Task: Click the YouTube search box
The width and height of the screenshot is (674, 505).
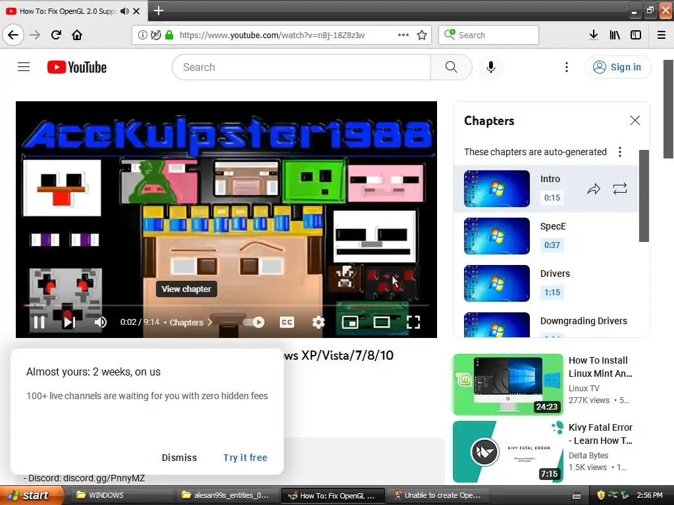Action: pos(301,67)
